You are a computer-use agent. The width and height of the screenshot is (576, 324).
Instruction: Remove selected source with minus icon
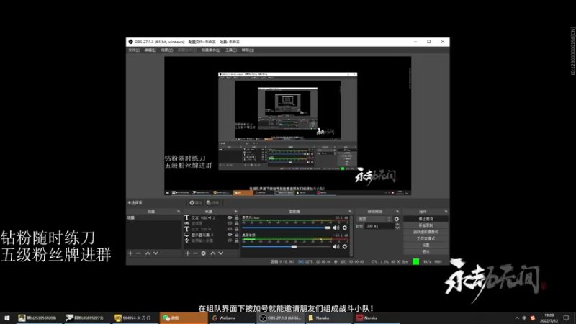coord(195,253)
